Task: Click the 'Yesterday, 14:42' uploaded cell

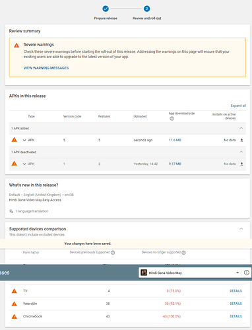Action: tap(146, 164)
